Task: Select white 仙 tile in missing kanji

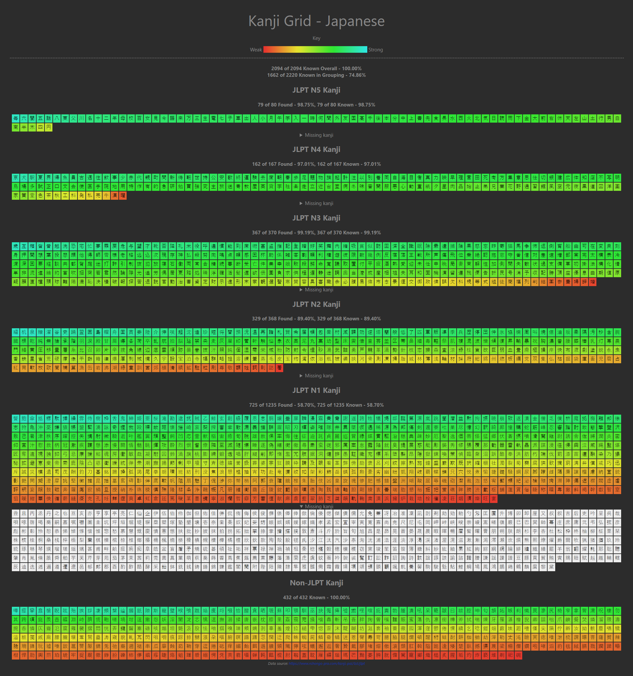Action: pos(139,514)
